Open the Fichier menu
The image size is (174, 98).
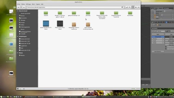[x=18, y=4]
